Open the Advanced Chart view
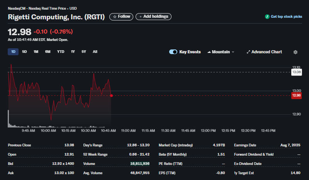Viewport: 309px width, 180px height. point(264,52)
